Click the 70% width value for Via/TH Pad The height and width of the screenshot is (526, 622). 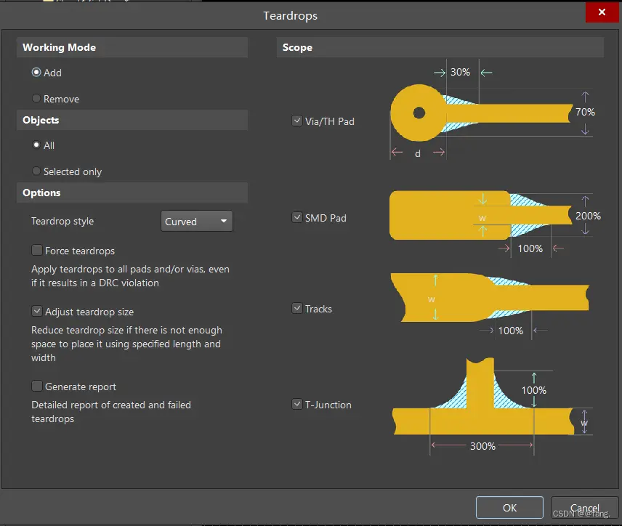pyautogui.click(x=585, y=113)
